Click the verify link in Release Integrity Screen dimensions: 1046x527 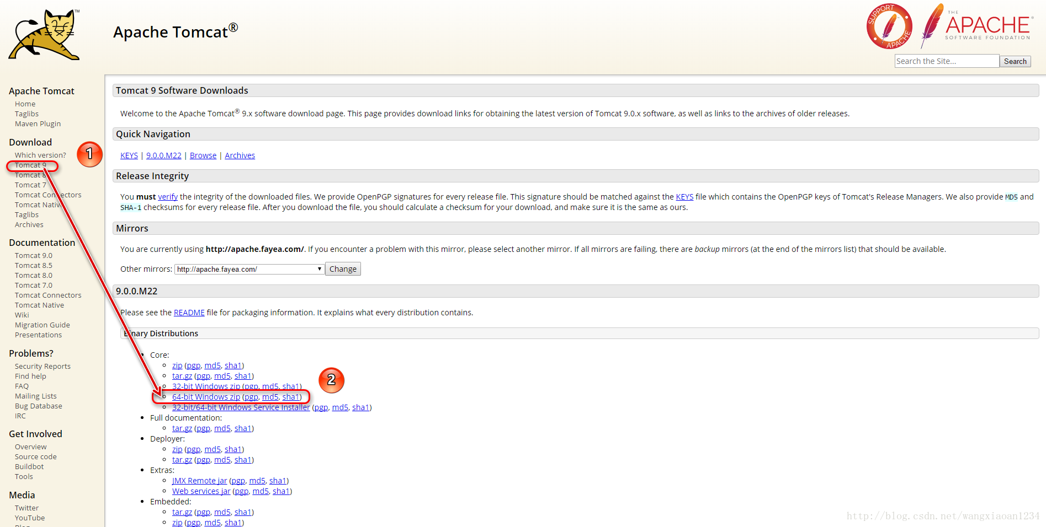(x=168, y=197)
